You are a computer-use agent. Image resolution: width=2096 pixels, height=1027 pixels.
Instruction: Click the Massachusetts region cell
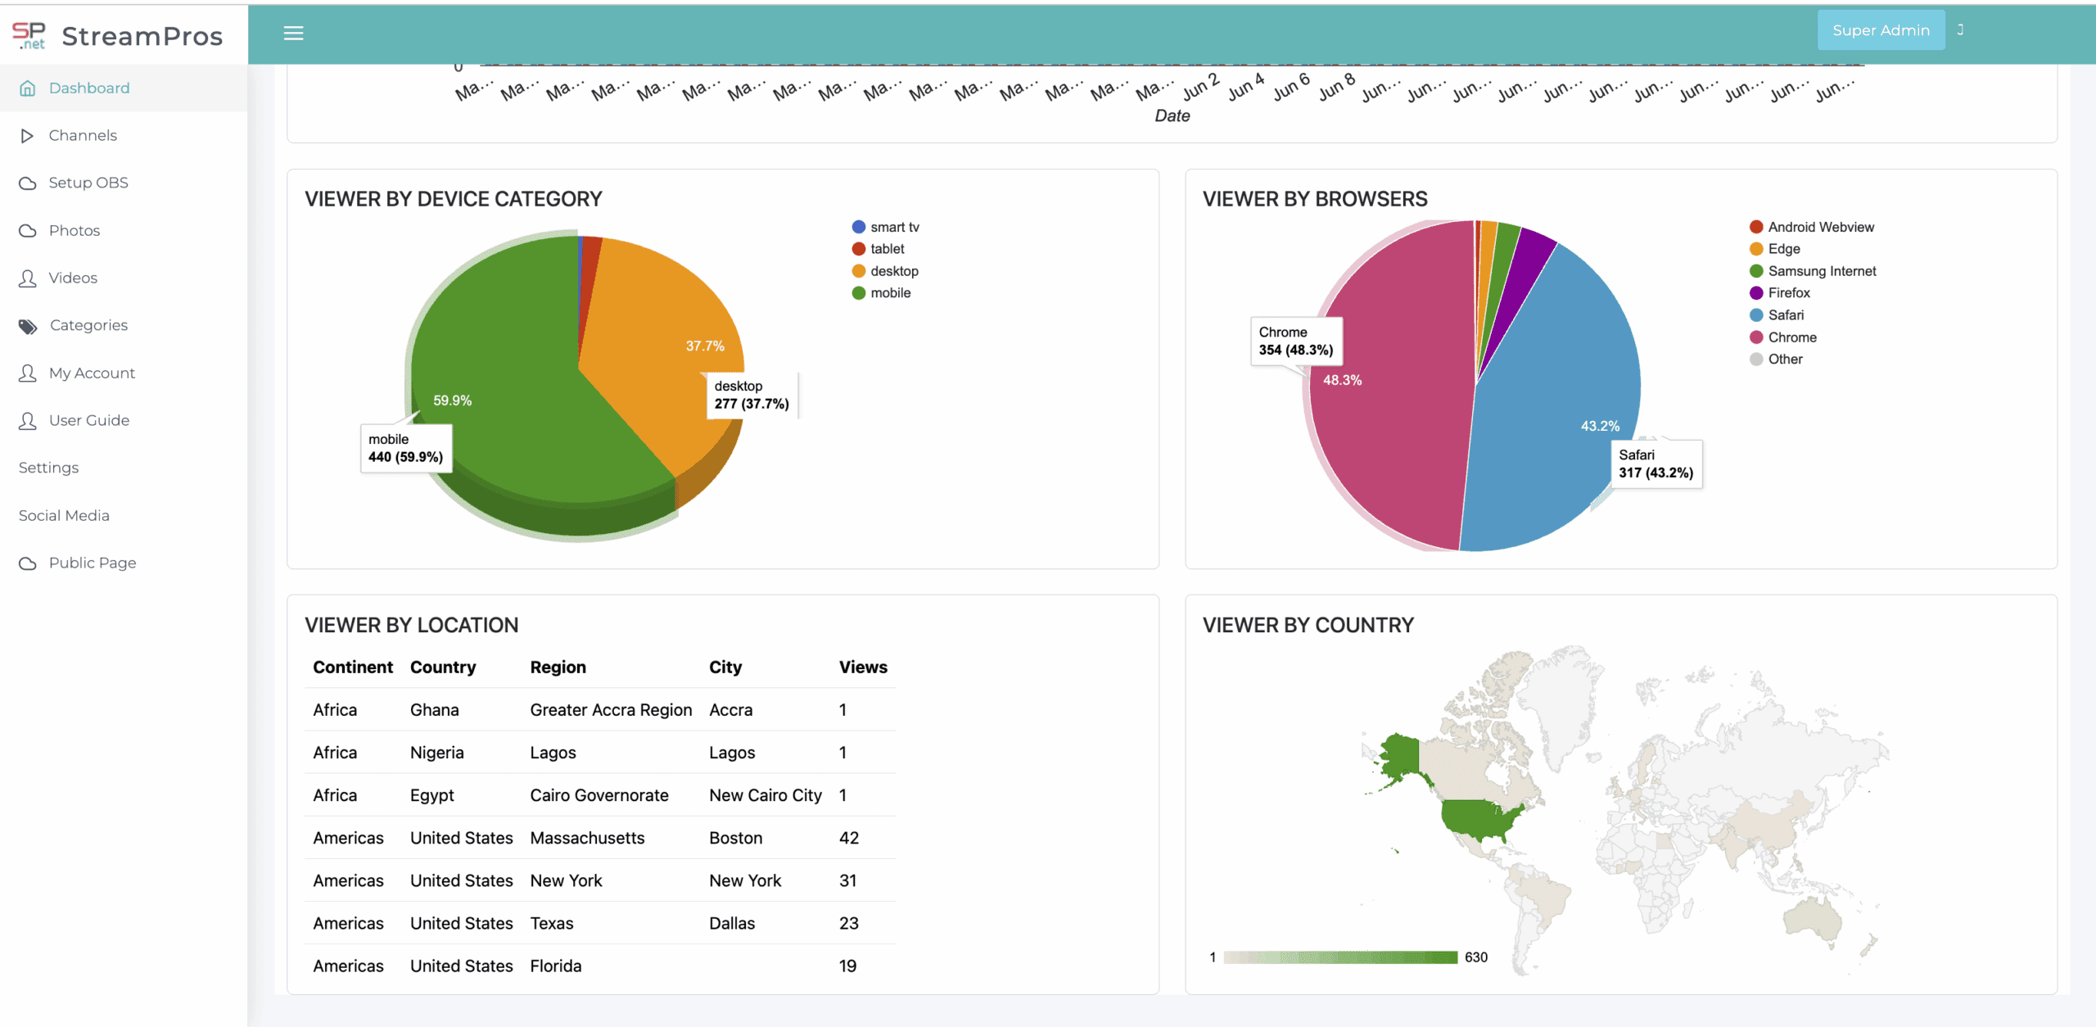[x=588, y=838]
